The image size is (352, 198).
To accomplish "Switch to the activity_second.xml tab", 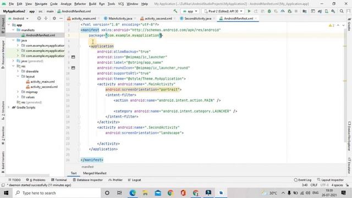I will [x=158, y=18].
